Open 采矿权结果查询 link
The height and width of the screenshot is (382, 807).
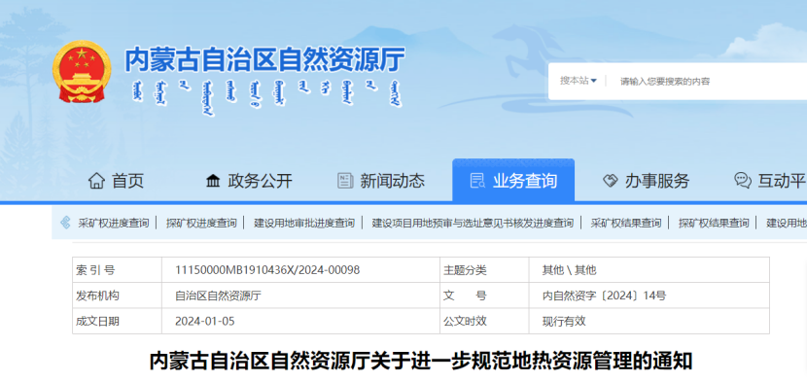pos(626,223)
